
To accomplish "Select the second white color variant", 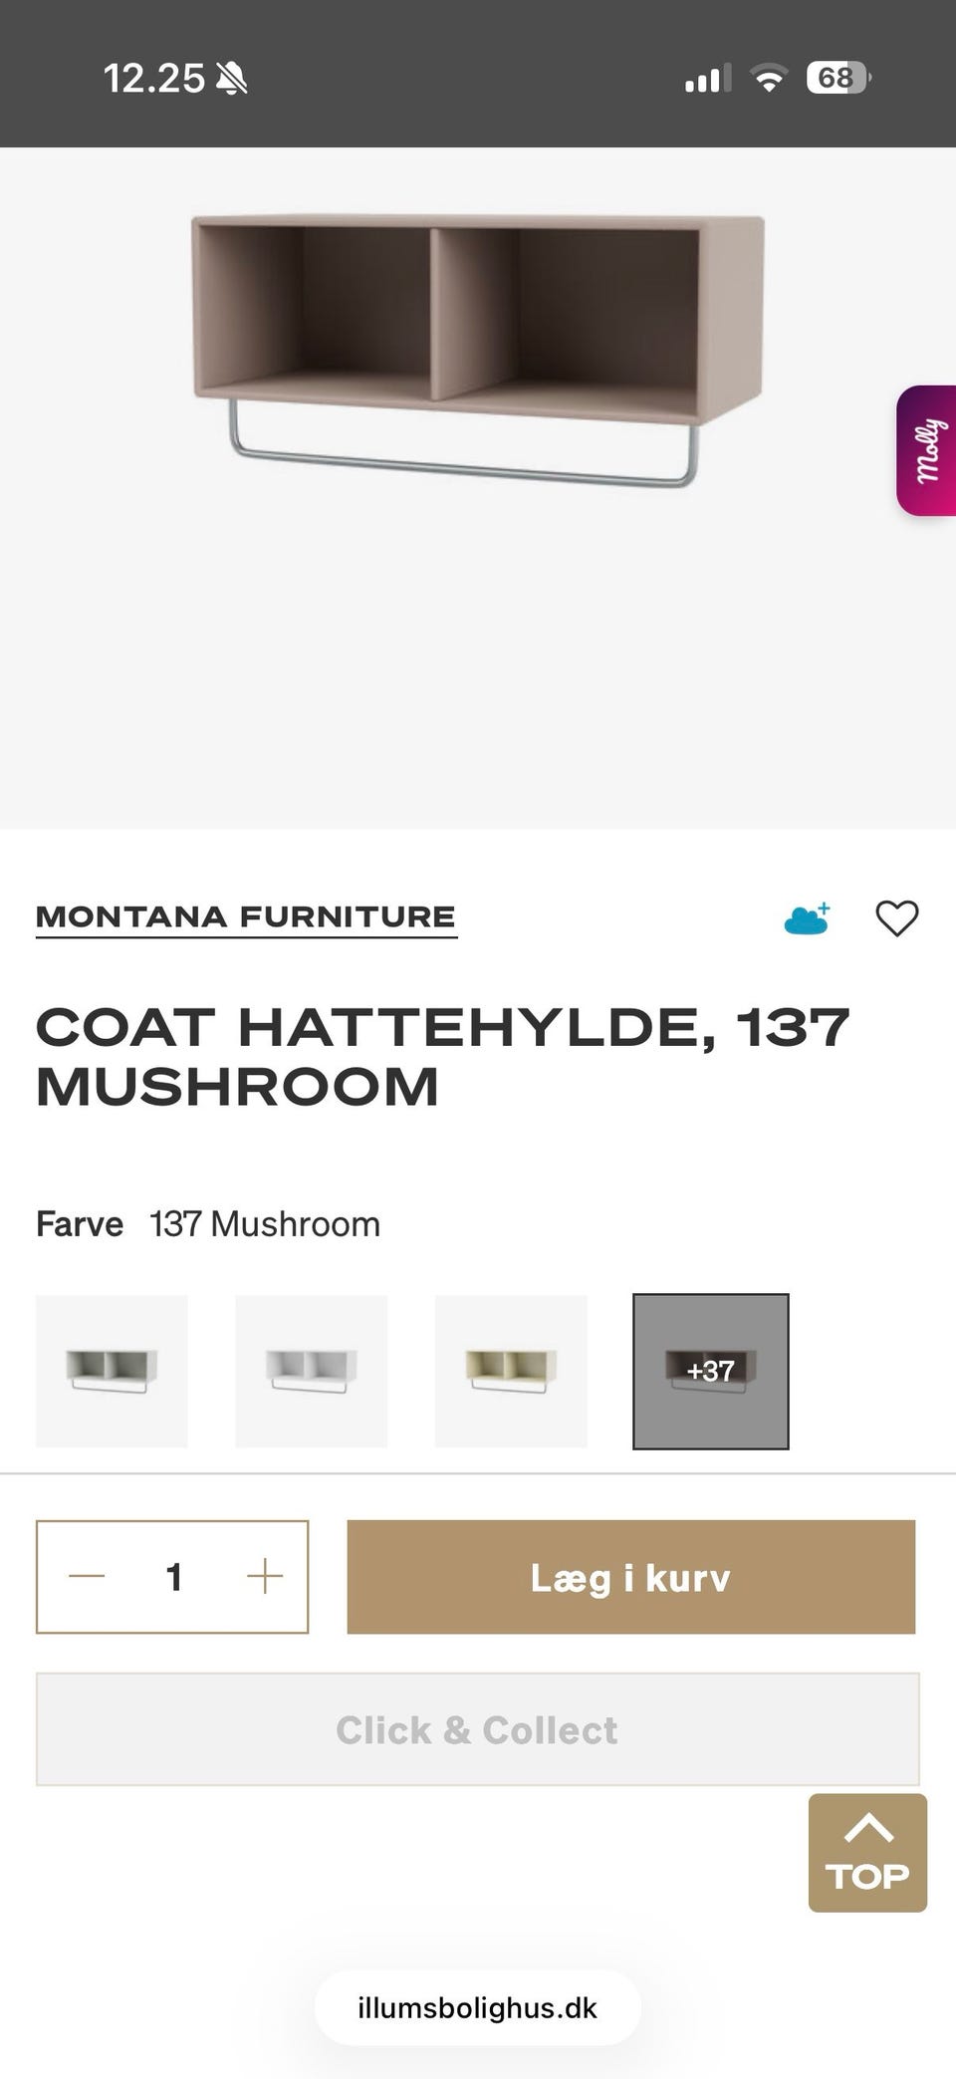I will [x=311, y=1371].
